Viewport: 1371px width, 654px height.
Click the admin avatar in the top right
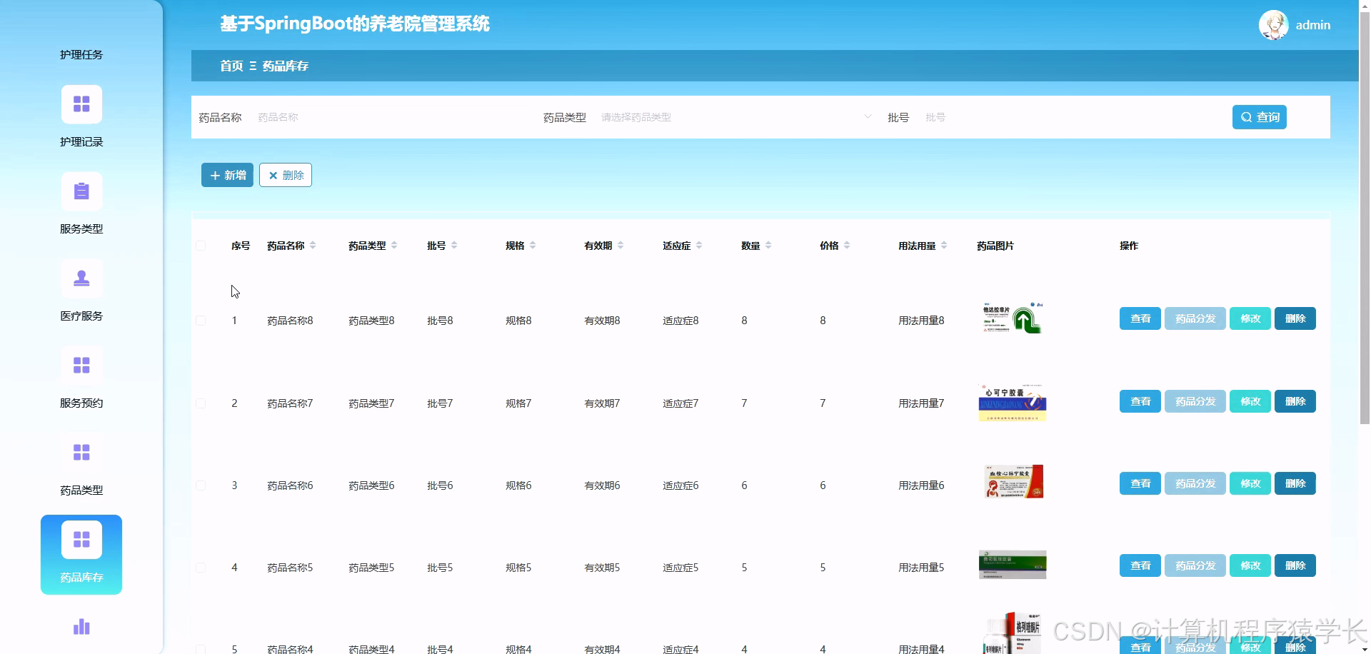pos(1274,24)
